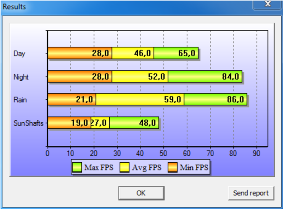Click the Night Min FPS bar
Screen dimensions: 283x209
click(x=80, y=76)
